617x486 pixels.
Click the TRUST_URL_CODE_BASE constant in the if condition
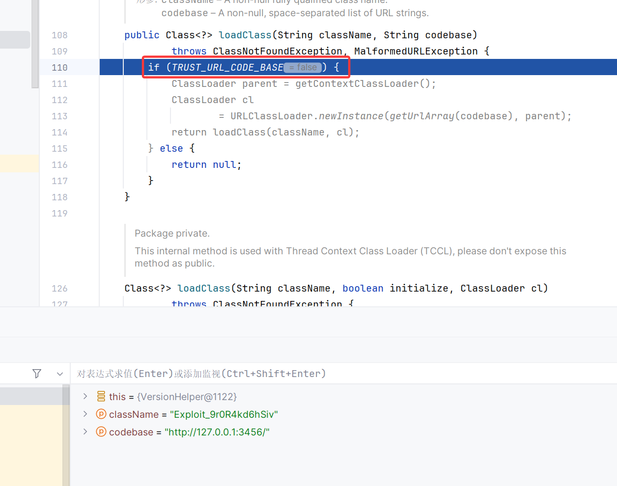[x=227, y=67]
